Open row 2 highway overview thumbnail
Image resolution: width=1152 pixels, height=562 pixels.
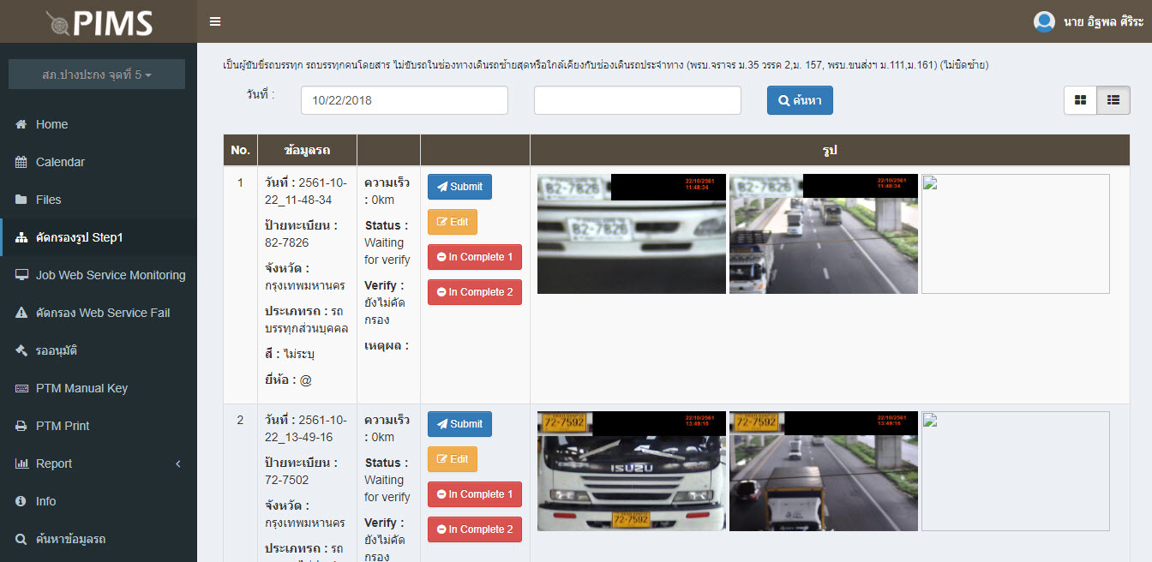[x=824, y=471]
